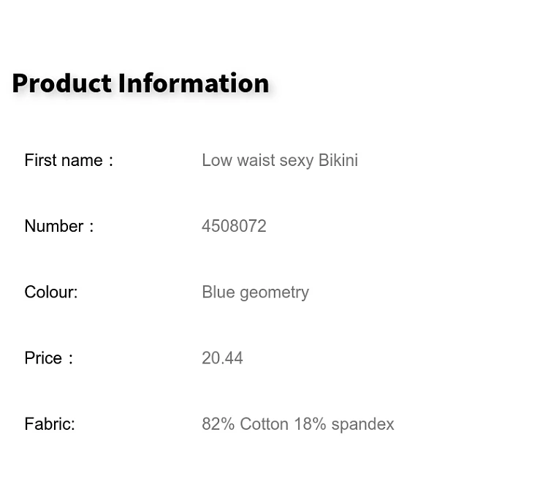Select the Price label
548x495 pixels.
click(48, 358)
